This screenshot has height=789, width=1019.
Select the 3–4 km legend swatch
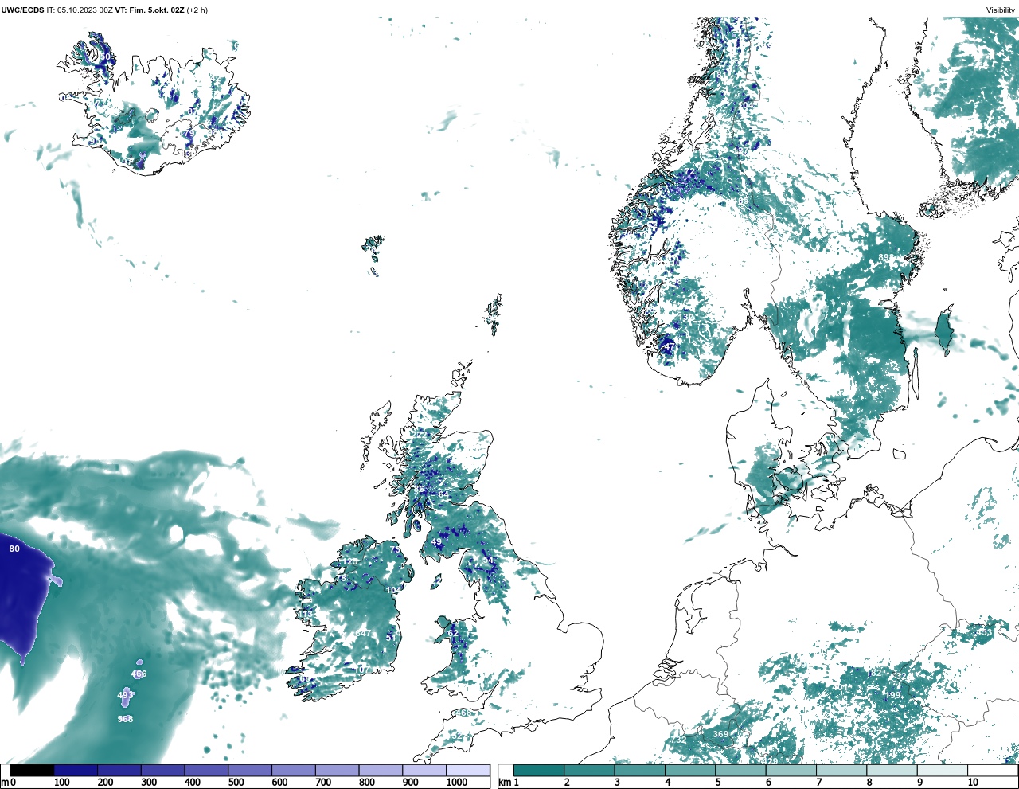point(639,770)
